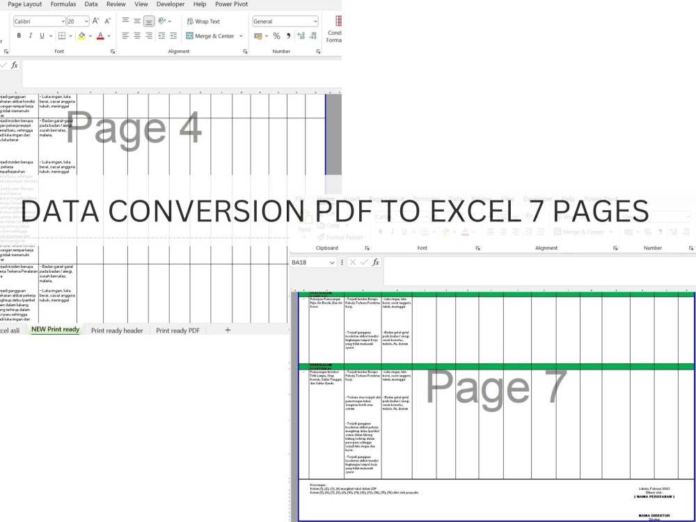Click Increase Decimal in upper Excel ribbon

[x=301, y=35]
